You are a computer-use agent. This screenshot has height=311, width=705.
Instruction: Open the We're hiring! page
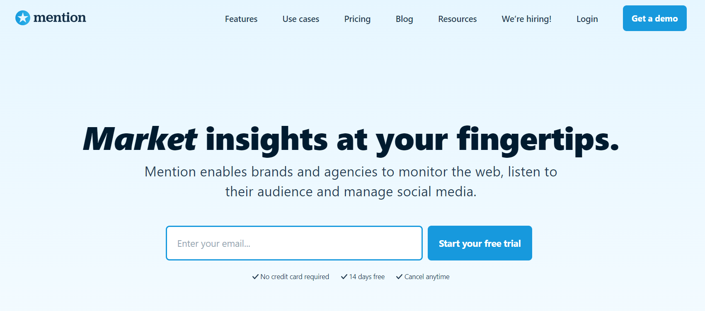coord(526,19)
